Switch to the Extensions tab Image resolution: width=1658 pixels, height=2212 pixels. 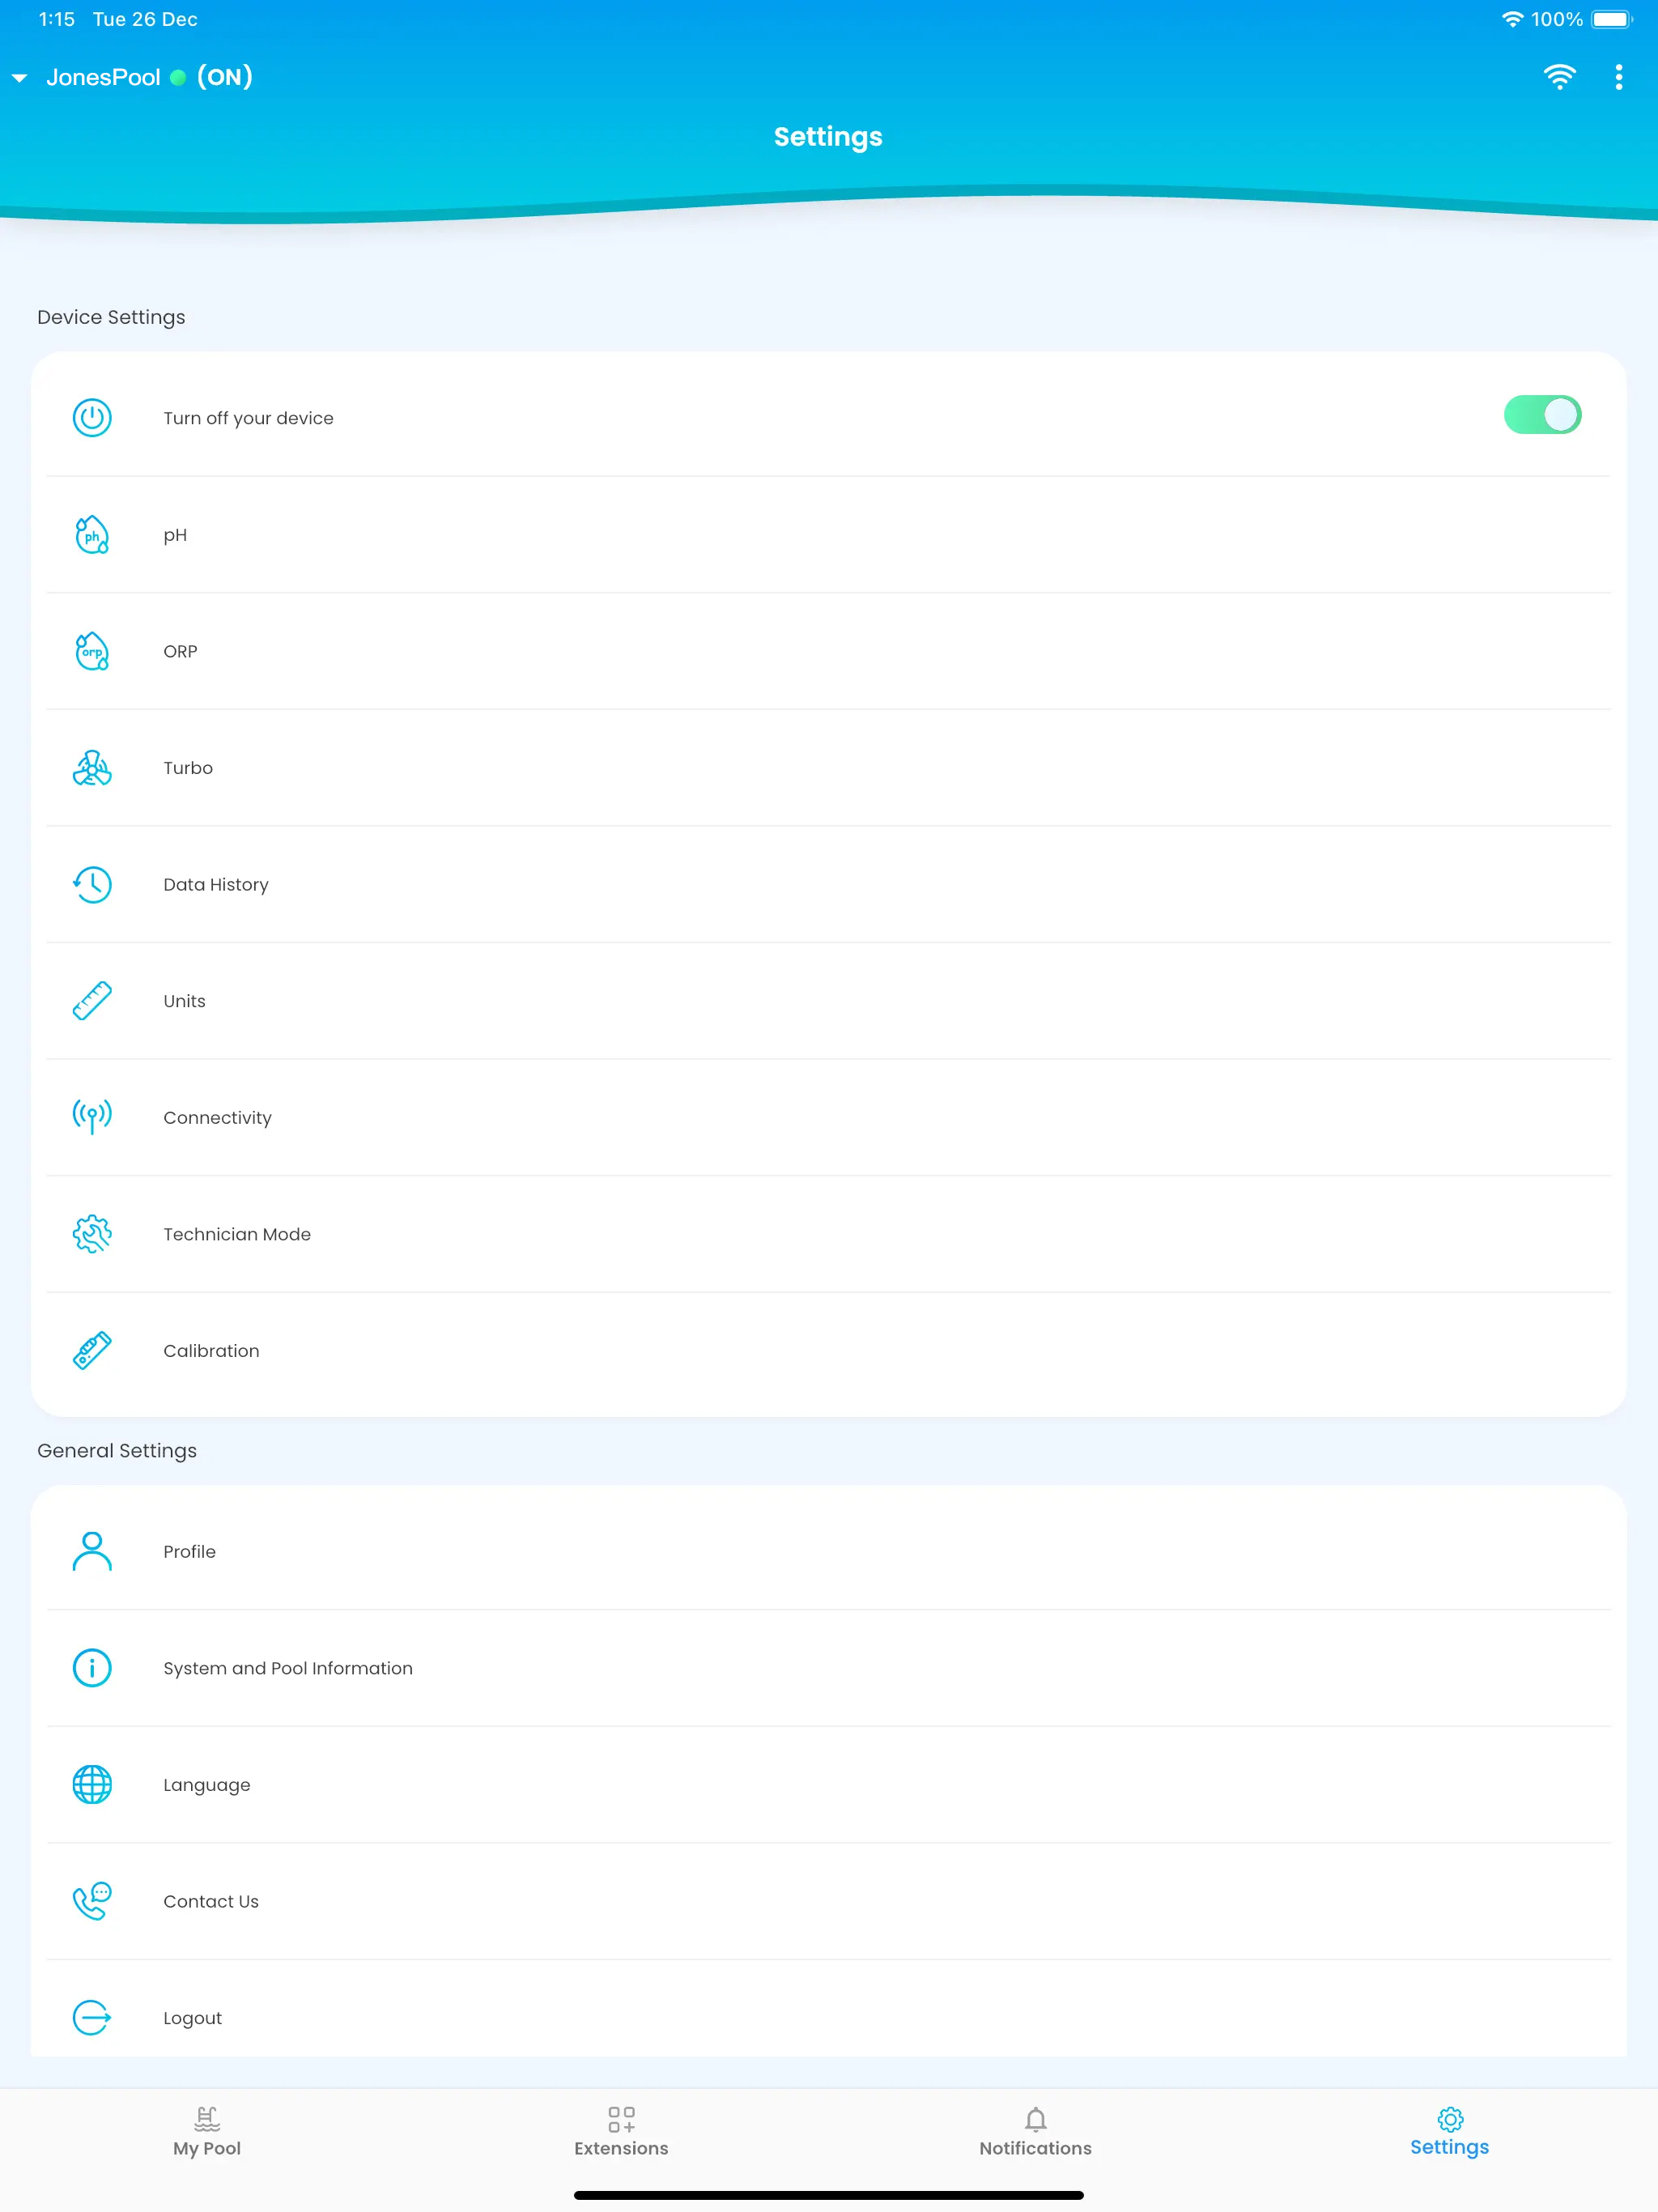621,2132
